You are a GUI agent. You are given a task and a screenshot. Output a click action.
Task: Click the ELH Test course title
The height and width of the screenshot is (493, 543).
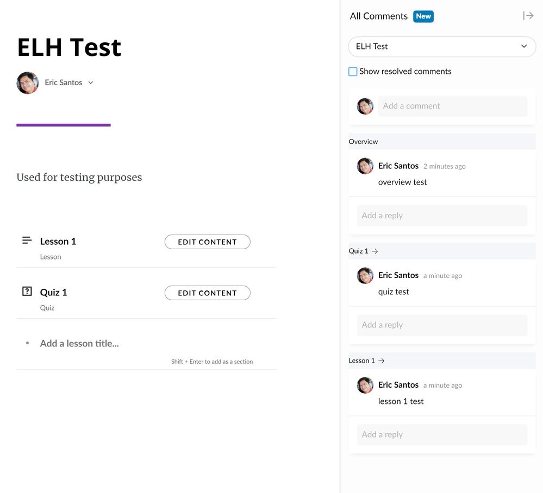pyautogui.click(x=69, y=47)
